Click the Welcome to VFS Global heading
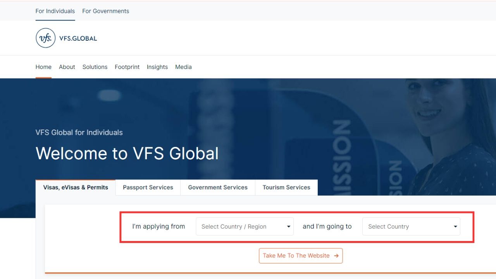The height and width of the screenshot is (279, 496). click(127, 153)
